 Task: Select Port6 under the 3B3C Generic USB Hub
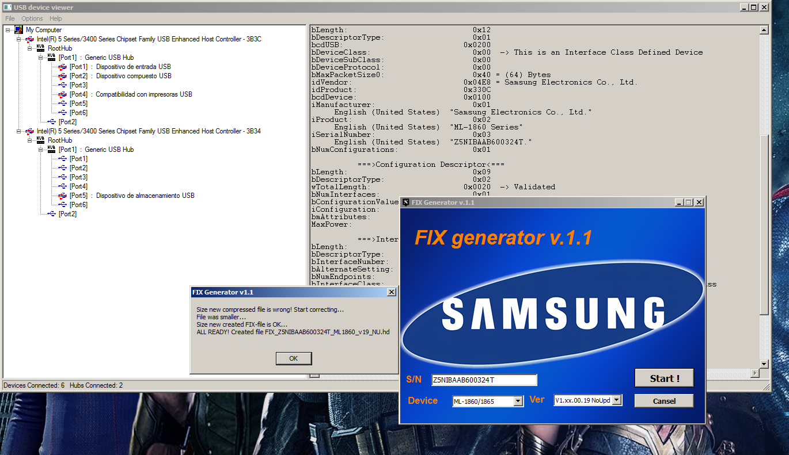tap(78, 113)
